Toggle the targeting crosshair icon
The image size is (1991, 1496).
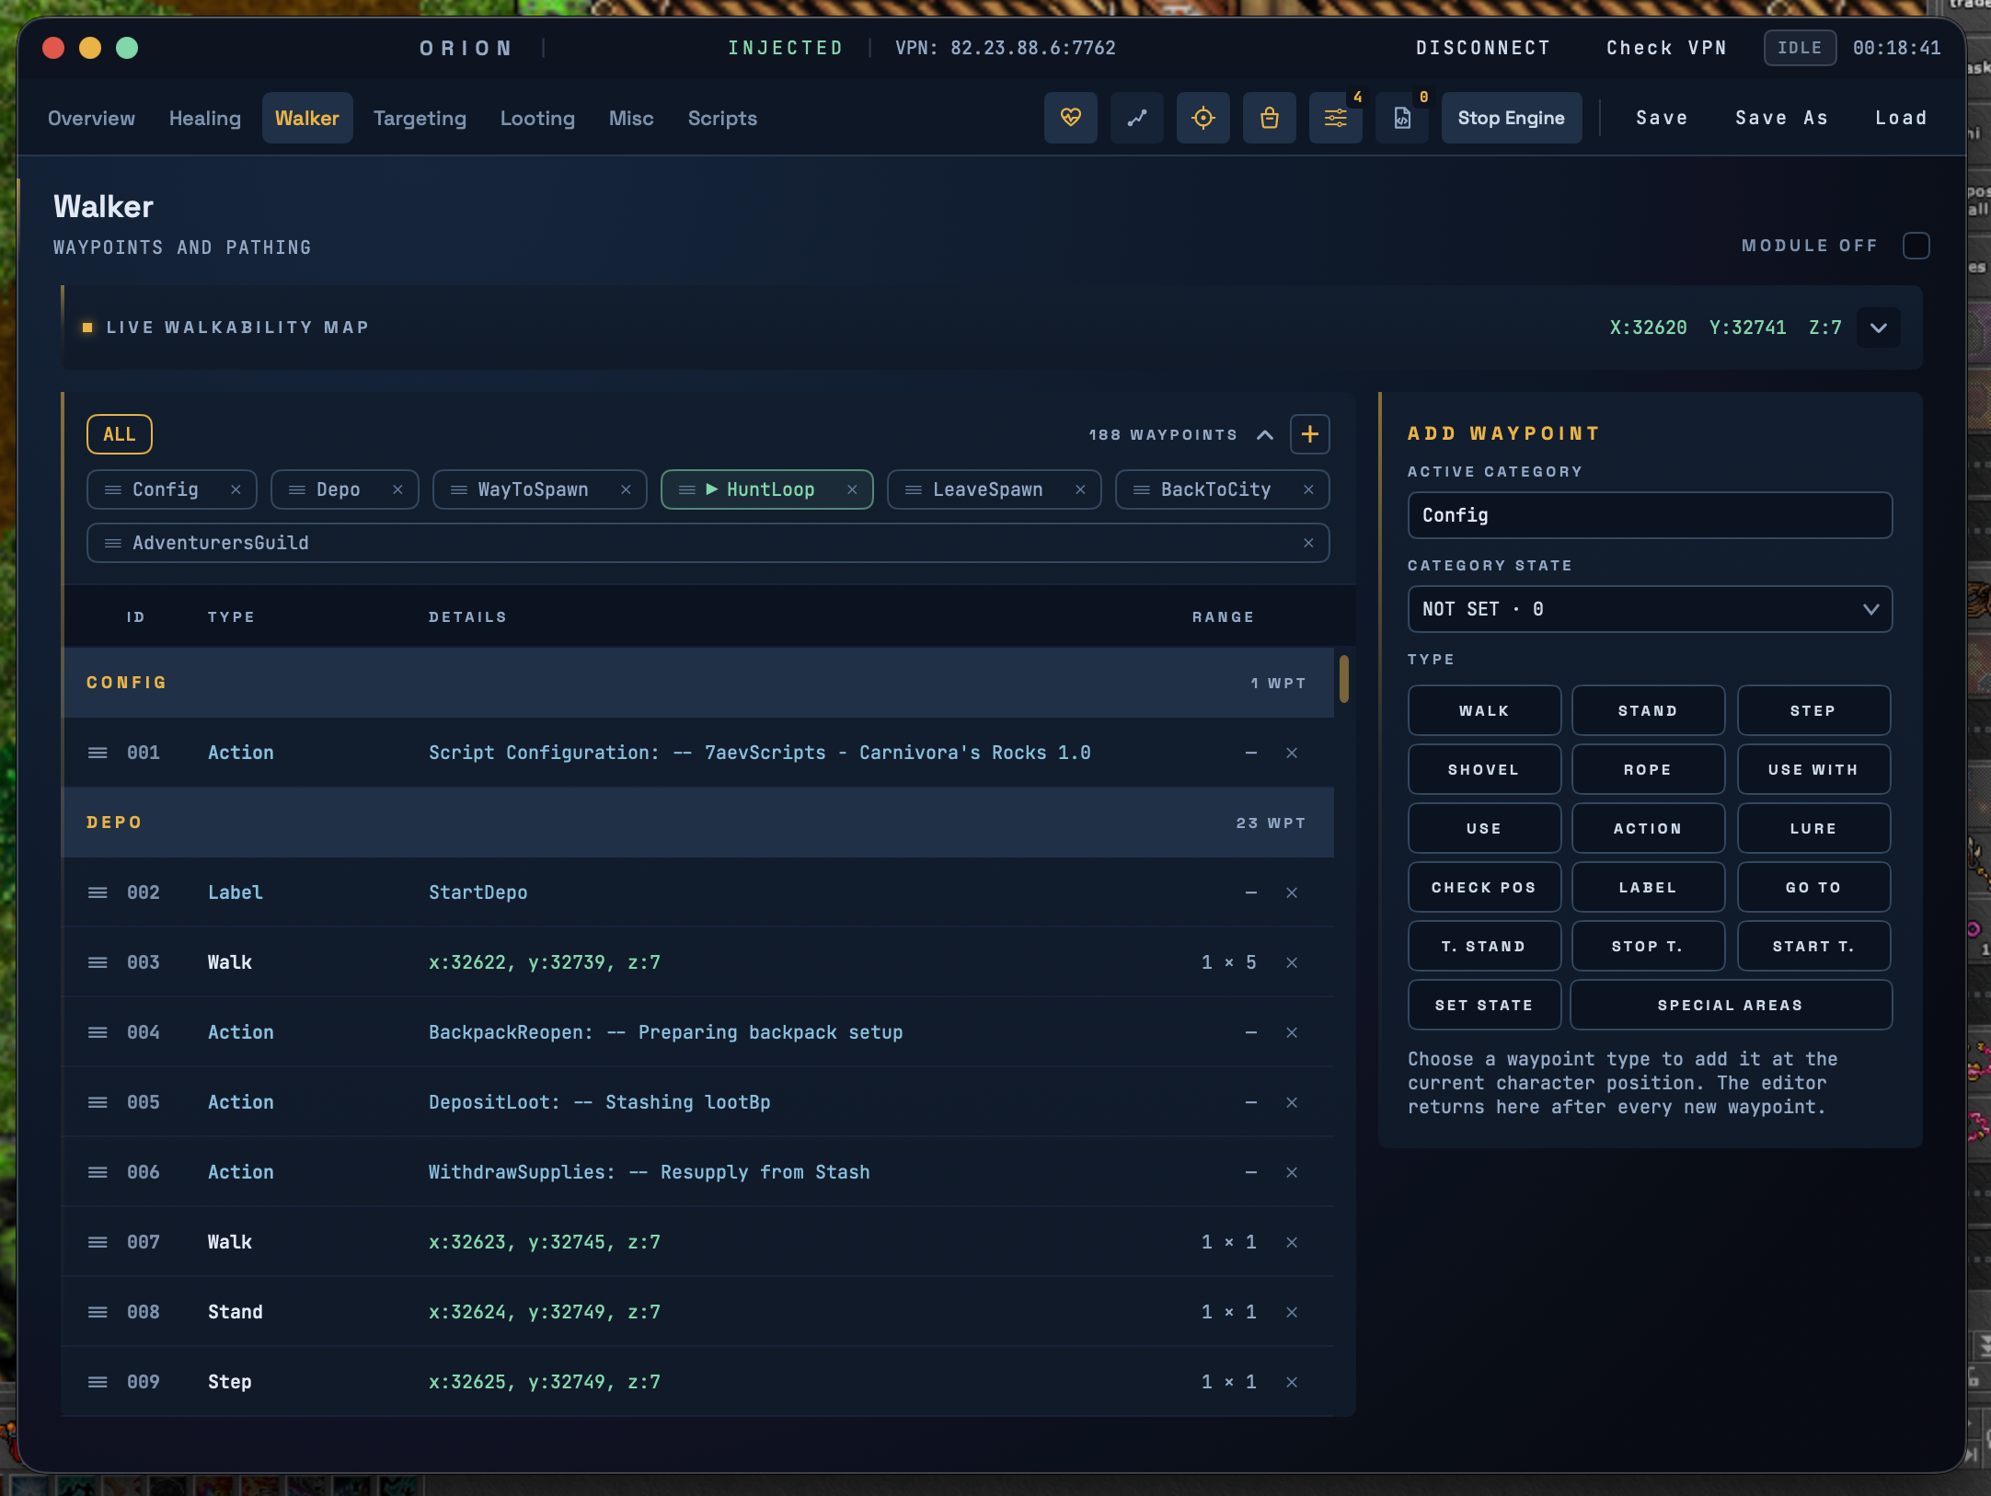[1203, 118]
